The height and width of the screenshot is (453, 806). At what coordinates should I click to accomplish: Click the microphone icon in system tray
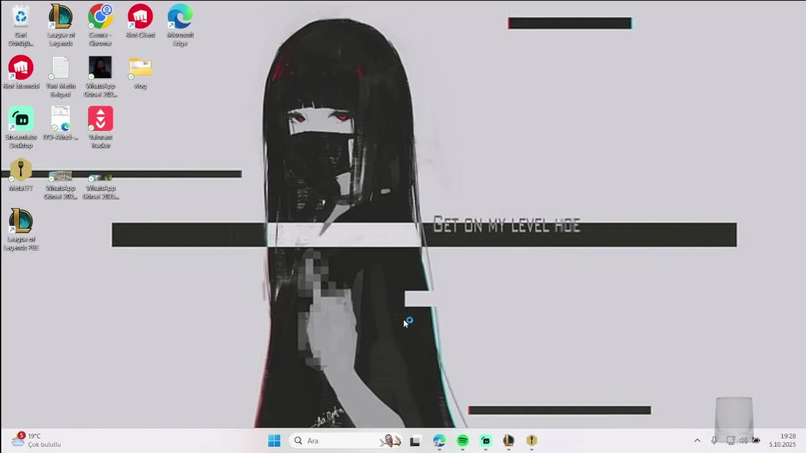714,440
